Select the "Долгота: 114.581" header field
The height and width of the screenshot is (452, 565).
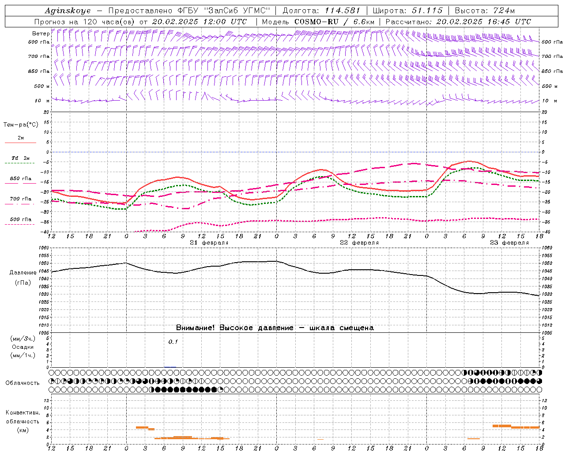(321, 11)
